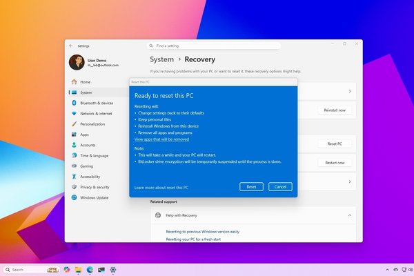414x276 pixels.
Task: Open Microsoft Edge from the taskbar
Action: pos(90,270)
